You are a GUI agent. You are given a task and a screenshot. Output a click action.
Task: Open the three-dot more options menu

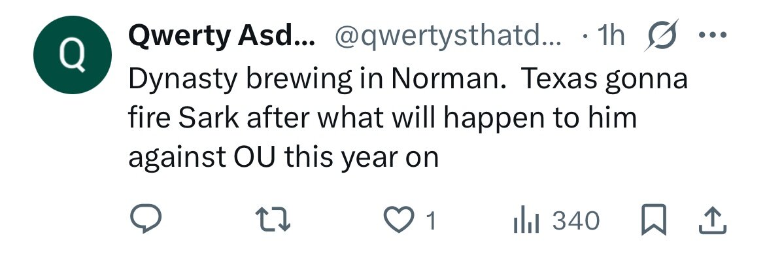[713, 35]
